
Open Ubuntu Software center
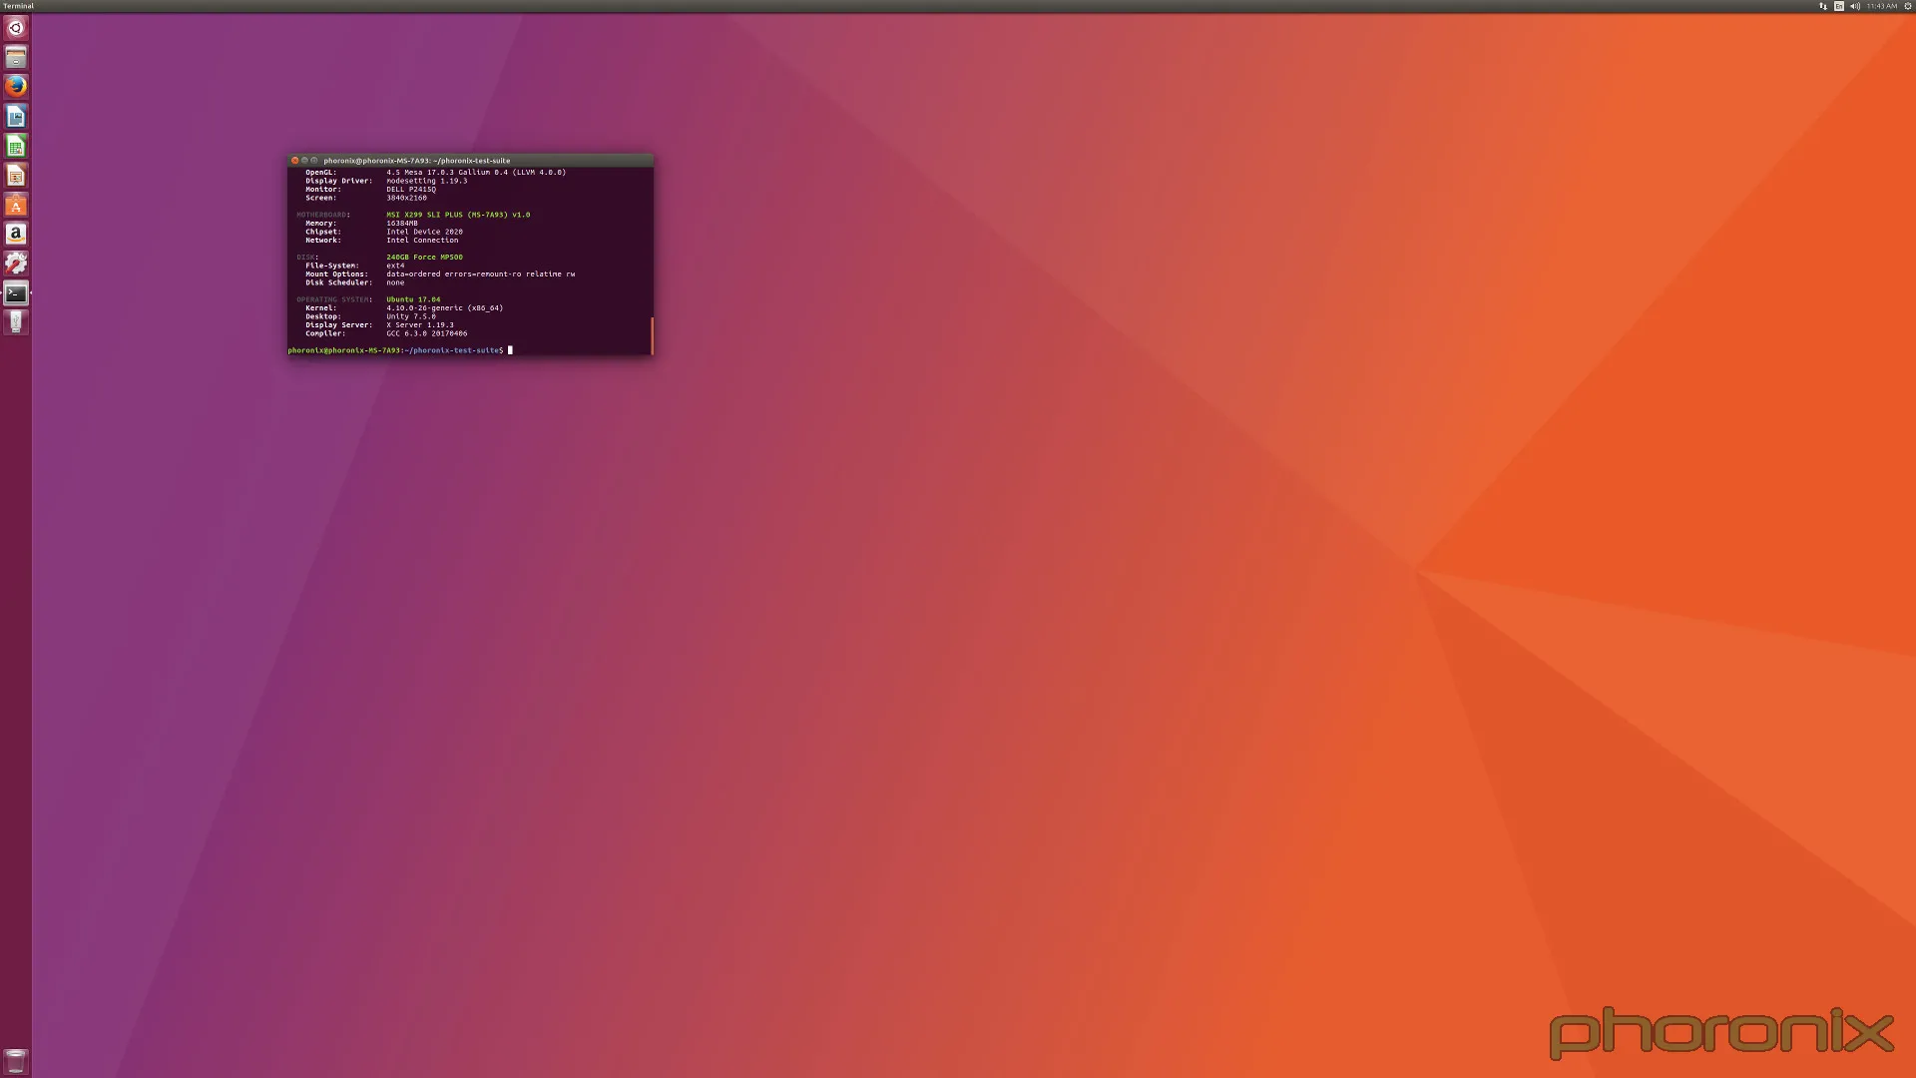15,205
